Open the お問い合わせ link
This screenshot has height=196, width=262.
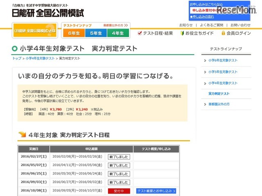[240, 25]
